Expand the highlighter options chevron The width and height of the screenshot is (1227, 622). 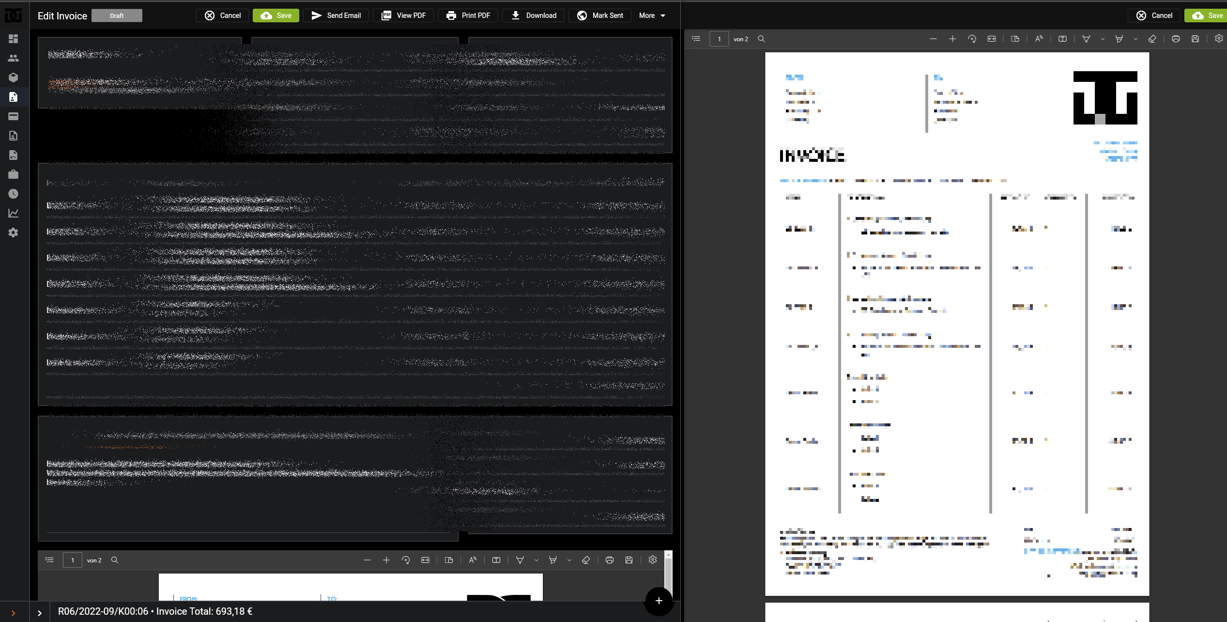coord(1136,39)
